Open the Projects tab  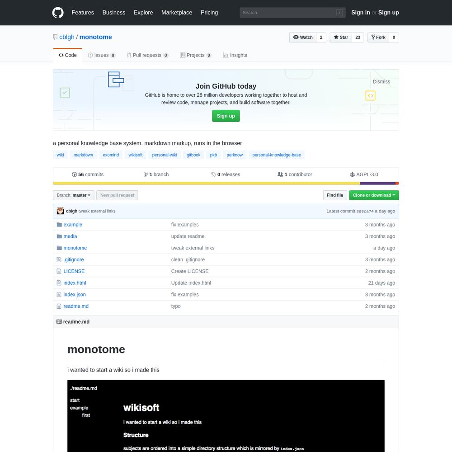(196, 55)
